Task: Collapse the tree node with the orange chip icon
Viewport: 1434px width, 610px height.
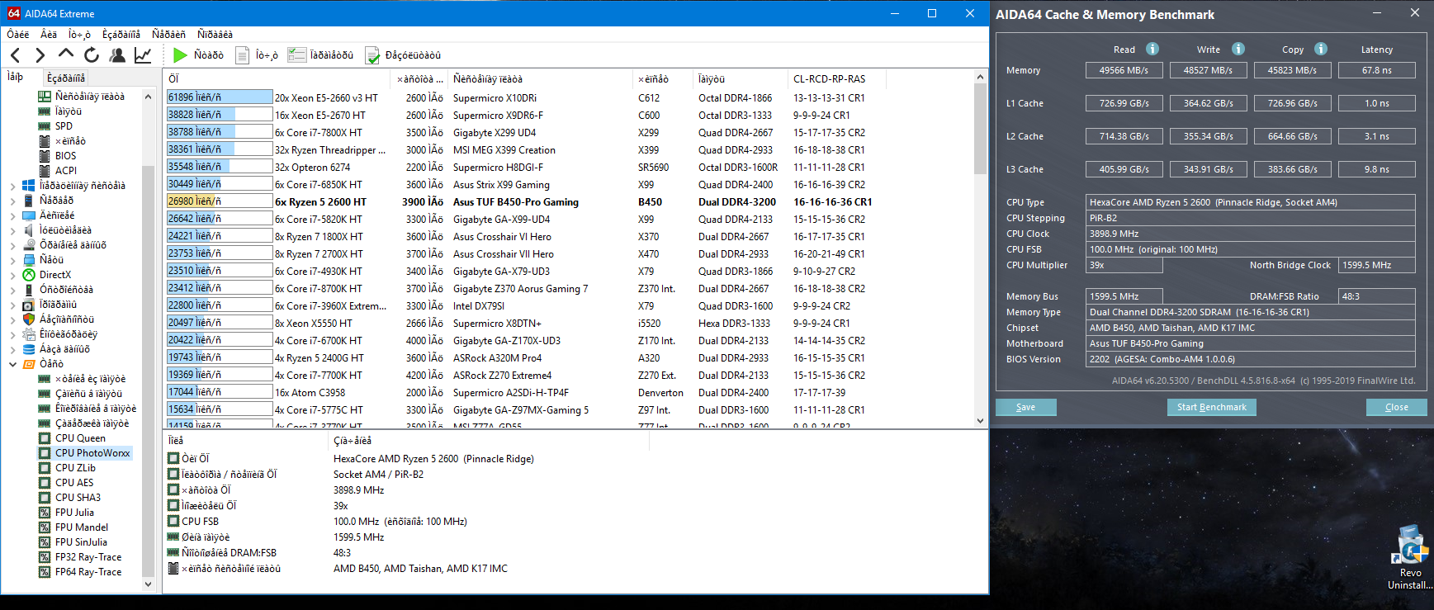Action: 12,364
